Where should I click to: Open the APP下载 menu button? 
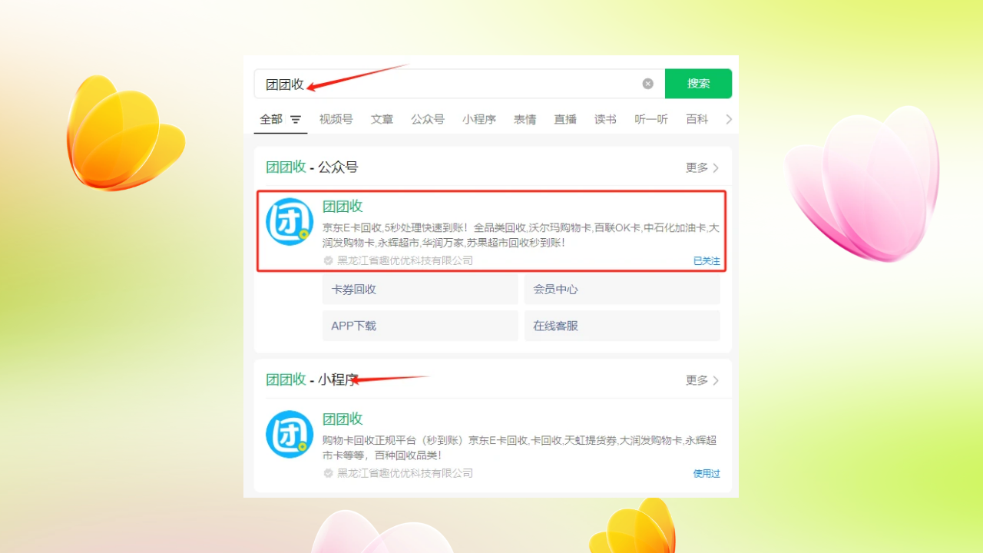[420, 326]
